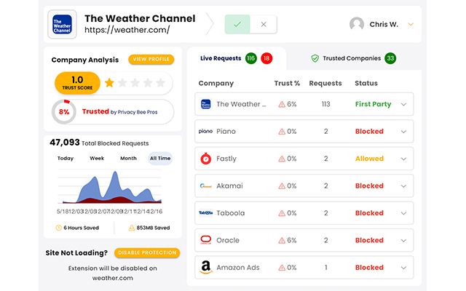Select the first gold star rating
The height and width of the screenshot is (291, 466).
(x=109, y=82)
